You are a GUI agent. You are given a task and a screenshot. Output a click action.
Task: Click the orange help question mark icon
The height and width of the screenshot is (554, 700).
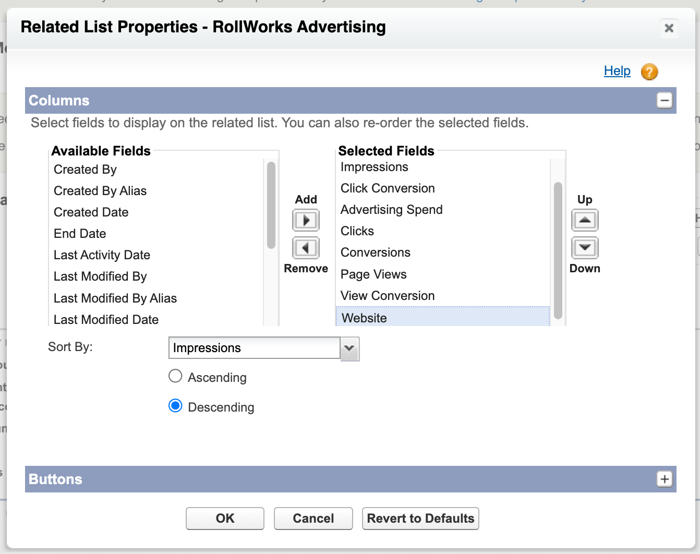[x=649, y=71]
